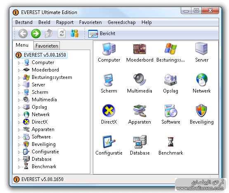Expand the Server tree node
This screenshot has height=193, width=229.
pos(19,85)
